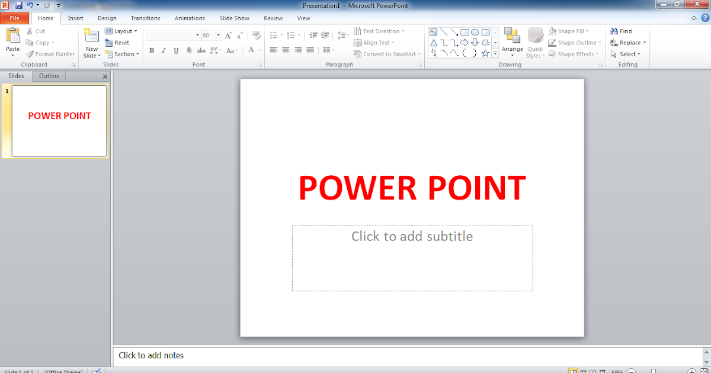Close the Slides/Outline pane with the X
This screenshot has height=373, width=711.
pos(105,76)
